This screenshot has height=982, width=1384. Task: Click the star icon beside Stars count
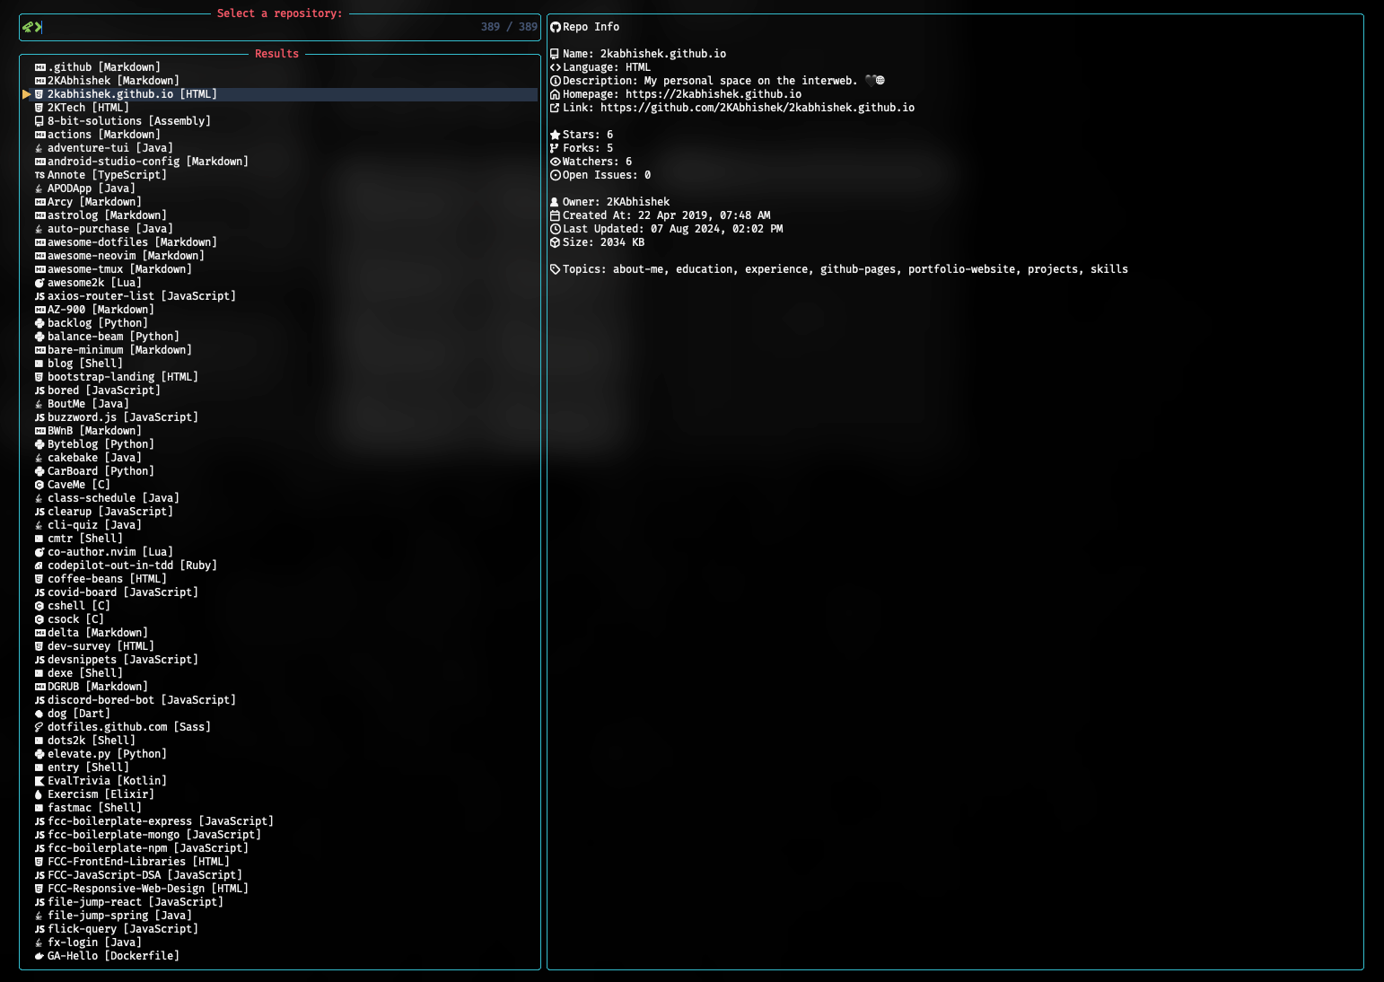coord(555,135)
